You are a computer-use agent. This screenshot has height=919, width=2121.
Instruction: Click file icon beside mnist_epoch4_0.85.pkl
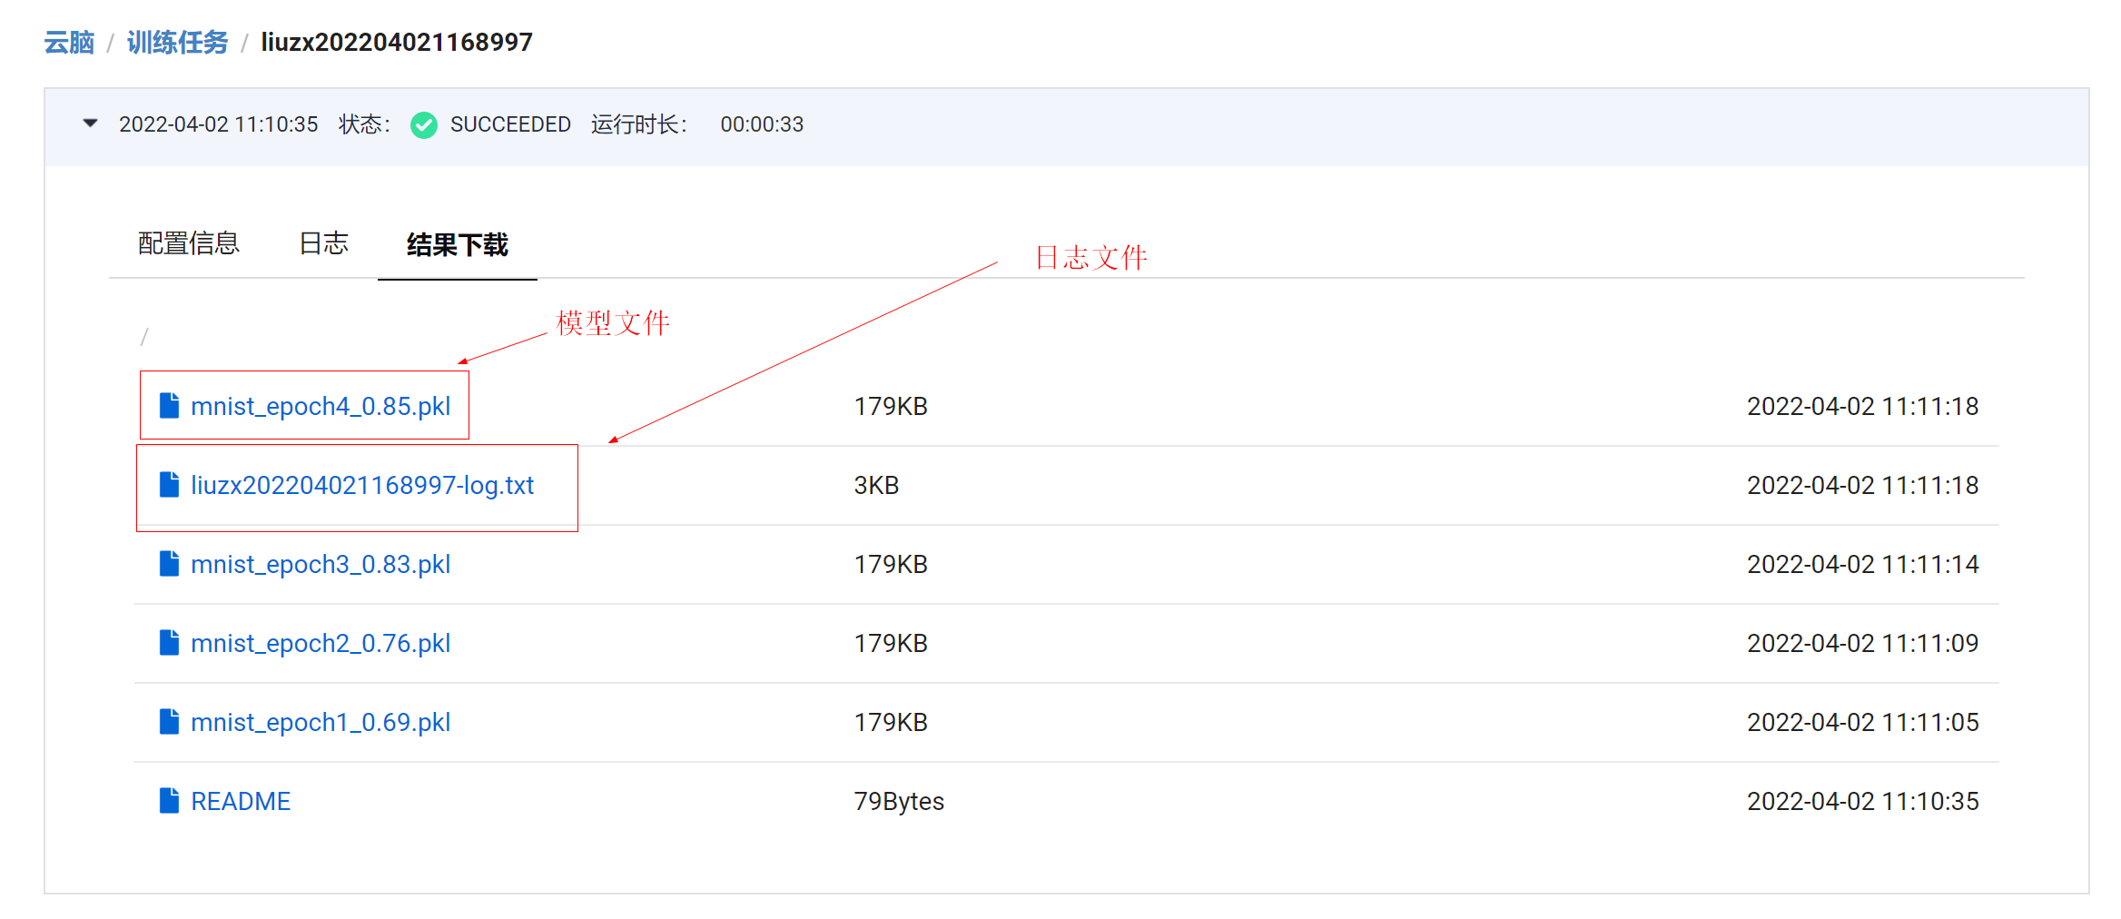pos(169,406)
